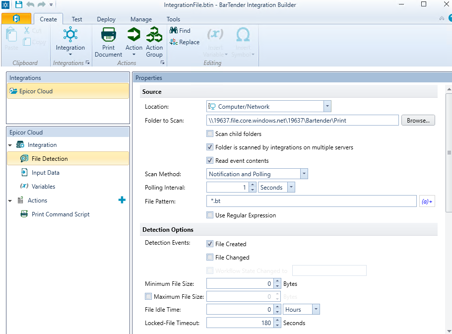
Task: Click the Replace icon in Editing
Action: 174,42
